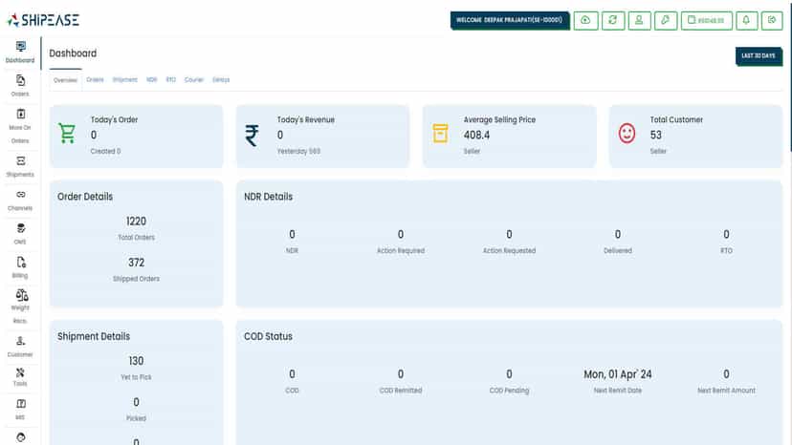Open Dashboard from the sidebar
This screenshot has width=792, height=445.
20,53
